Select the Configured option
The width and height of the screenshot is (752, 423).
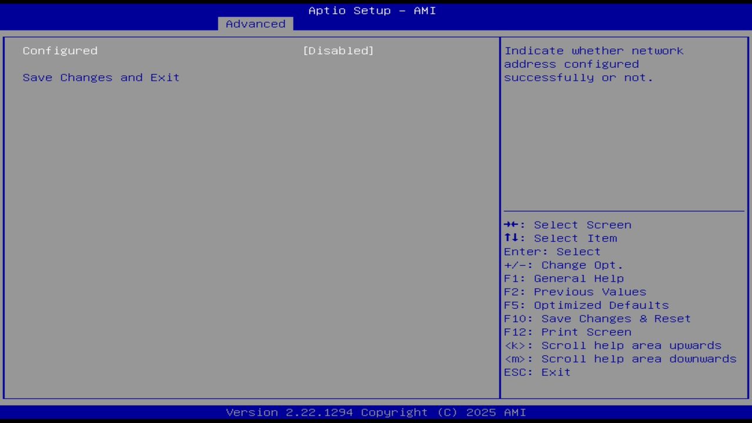click(x=59, y=51)
